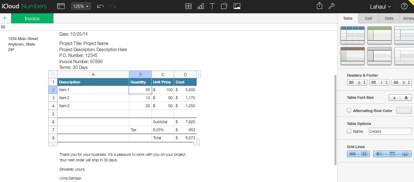
Task: Open the 125% zoom dropdown
Action: coord(81,6)
